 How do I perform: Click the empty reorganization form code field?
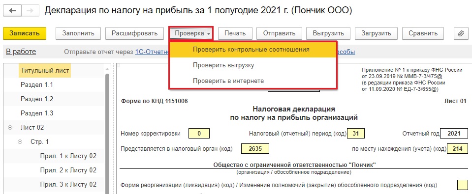(463, 185)
